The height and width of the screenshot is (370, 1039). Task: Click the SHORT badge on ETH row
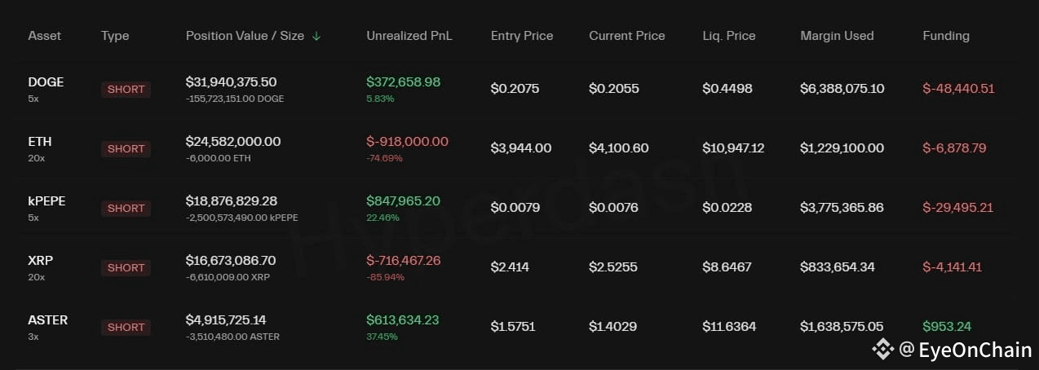pyautogui.click(x=126, y=149)
